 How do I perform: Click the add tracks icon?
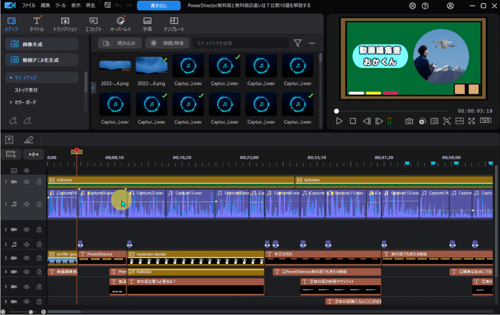point(11,154)
